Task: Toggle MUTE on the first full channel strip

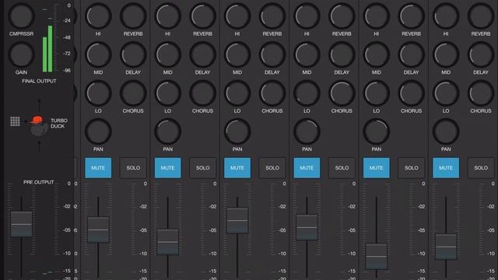Action: click(98, 168)
